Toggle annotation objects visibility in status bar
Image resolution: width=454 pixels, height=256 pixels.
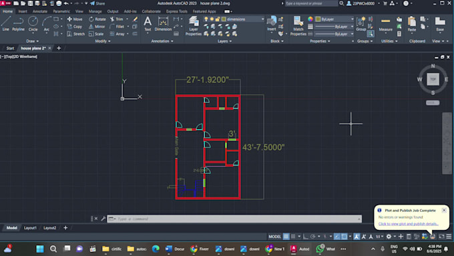(357, 237)
